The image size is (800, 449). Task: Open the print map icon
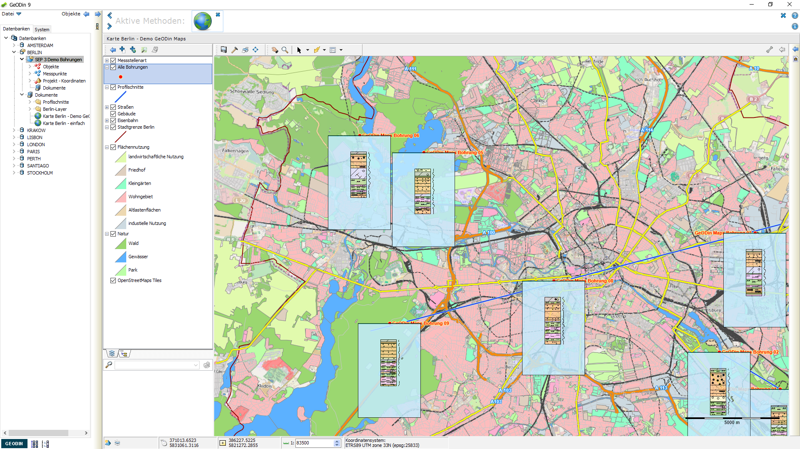245,50
